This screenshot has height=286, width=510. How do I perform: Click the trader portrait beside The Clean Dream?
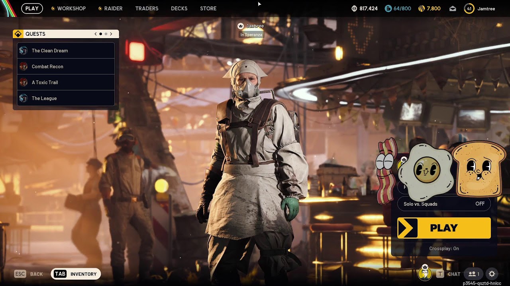(x=24, y=50)
